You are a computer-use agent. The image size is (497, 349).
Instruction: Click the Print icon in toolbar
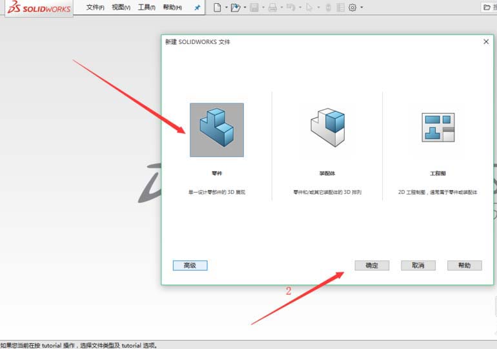[x=272, y=7]
